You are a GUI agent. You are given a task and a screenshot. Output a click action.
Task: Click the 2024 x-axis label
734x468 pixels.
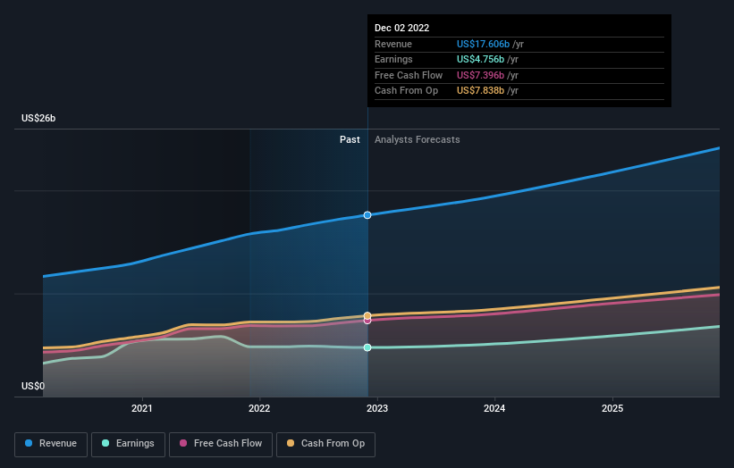tap(494, 408)
